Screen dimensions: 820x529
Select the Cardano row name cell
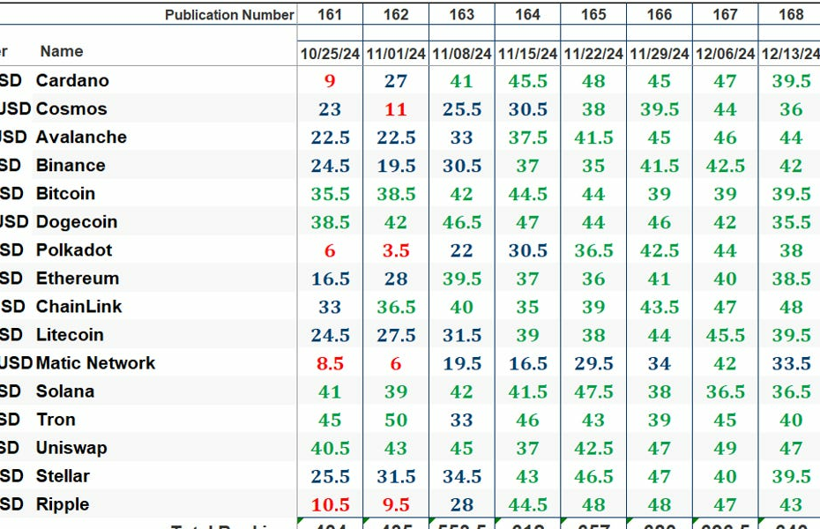(72, 80)
